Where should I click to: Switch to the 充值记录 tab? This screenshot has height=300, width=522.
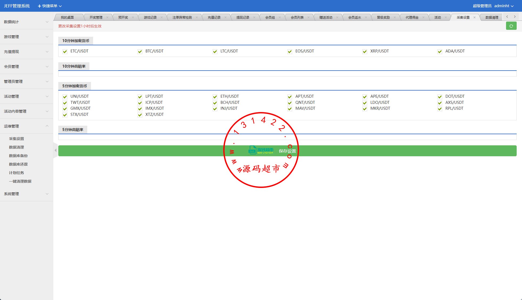214,18
